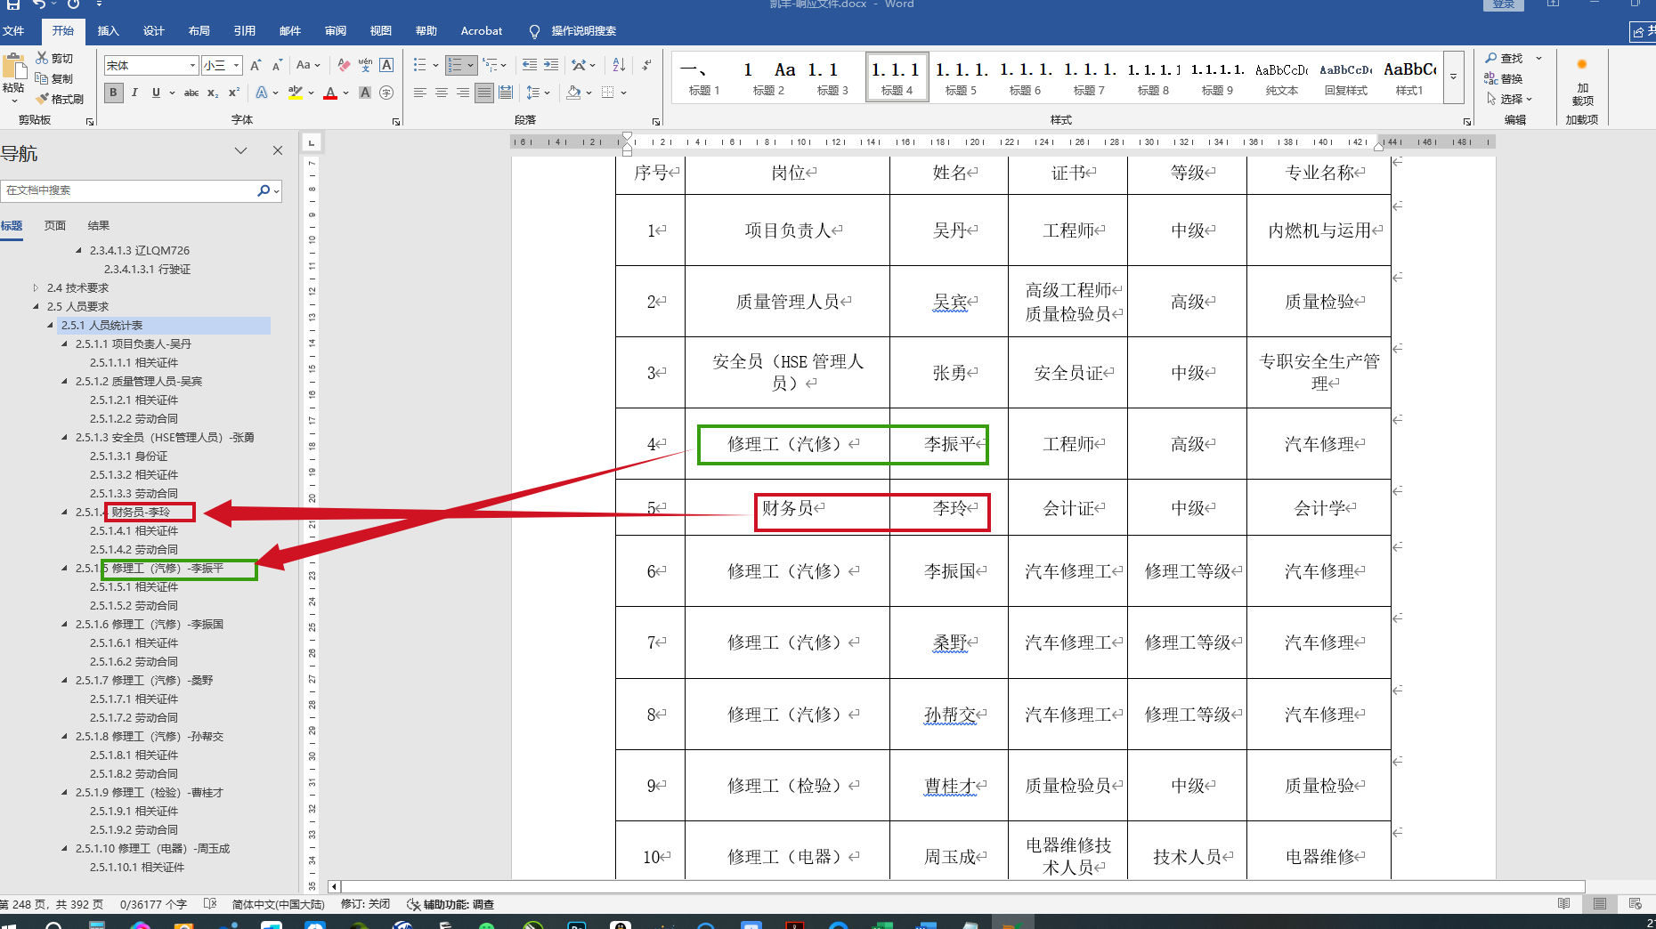Click the Replace (替换) button
The height and width of the screenshot is (929, 1656).
pyautogui.click(x=1505, y=78)
